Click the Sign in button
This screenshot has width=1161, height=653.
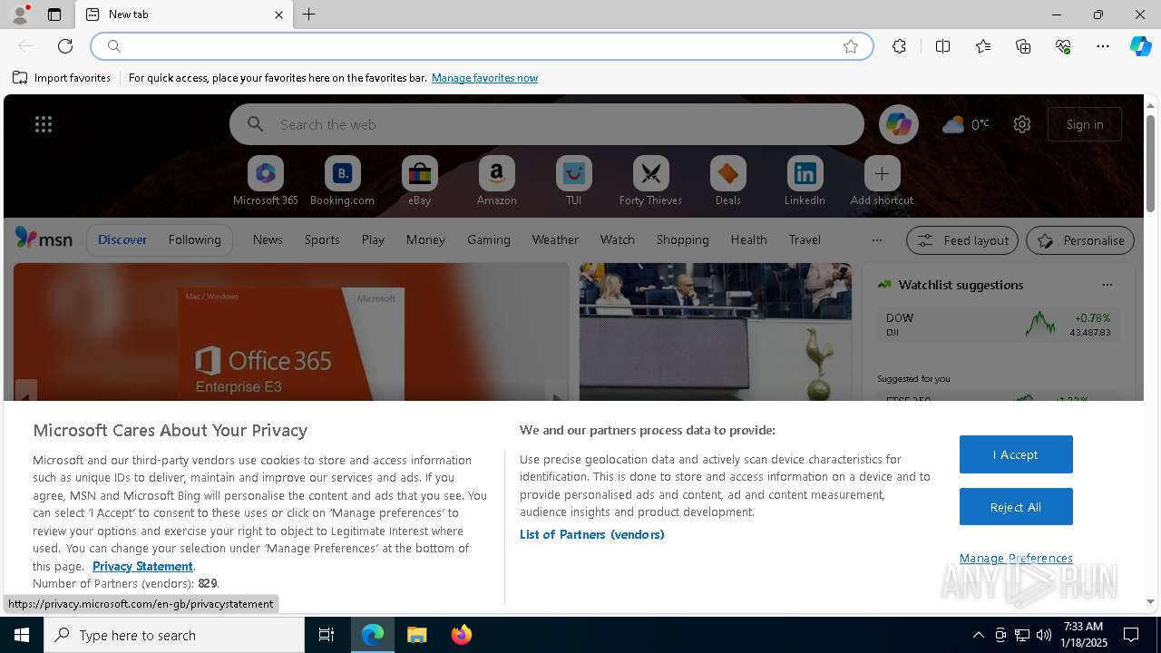tap(1085, 124)
